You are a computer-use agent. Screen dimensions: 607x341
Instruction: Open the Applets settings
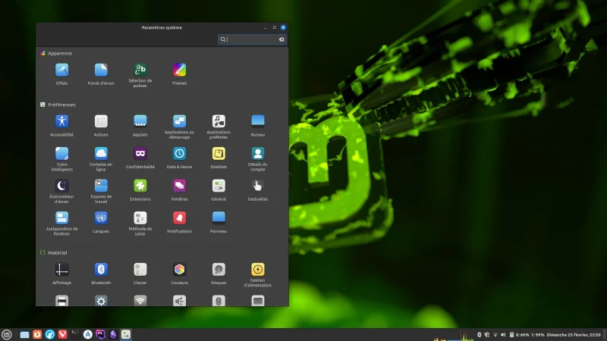coord(140,126)
